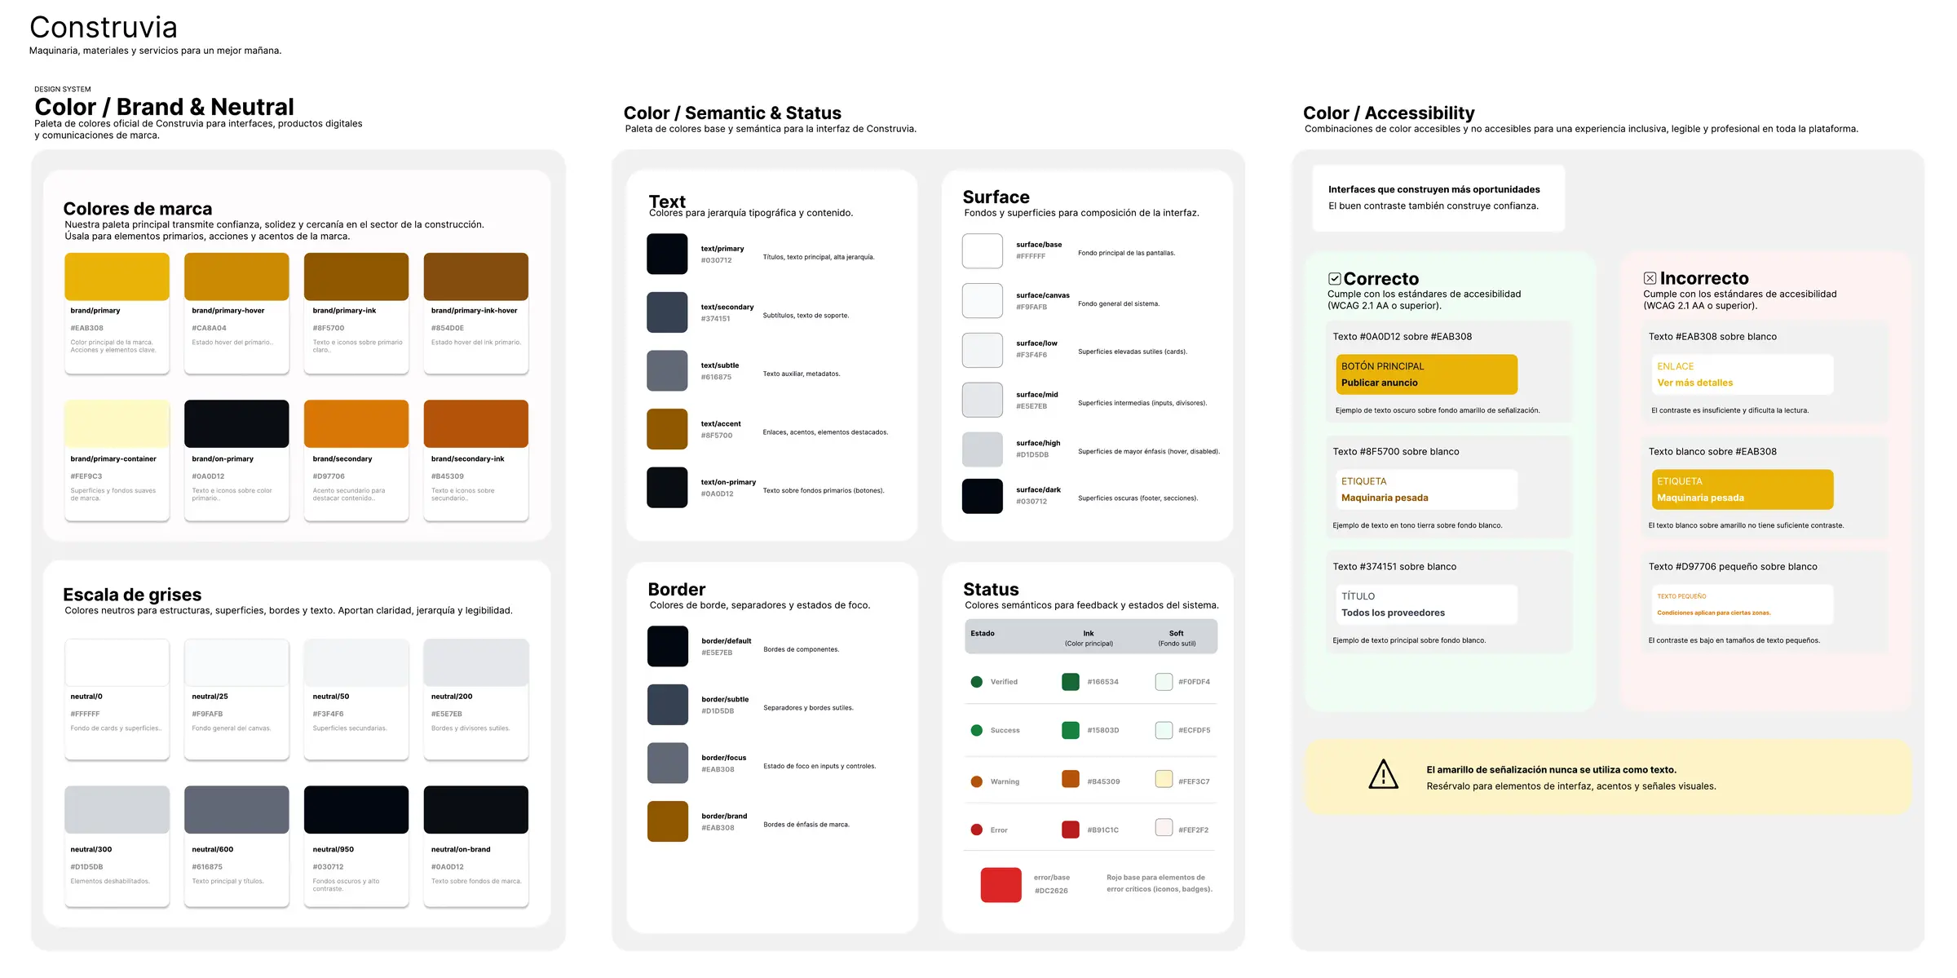1957x978 pixels.
Task: Click the Escala de grises heading
Action: click(x=132, y=595)
